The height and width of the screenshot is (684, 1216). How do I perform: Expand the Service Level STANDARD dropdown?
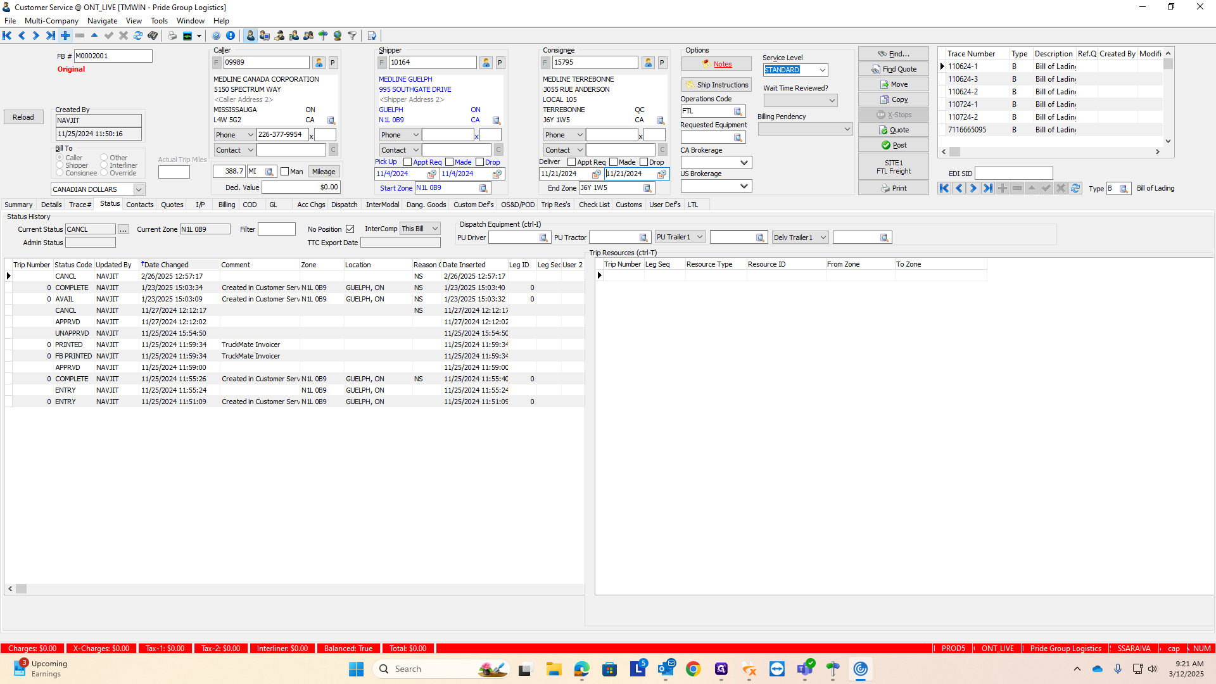[822, 70]
